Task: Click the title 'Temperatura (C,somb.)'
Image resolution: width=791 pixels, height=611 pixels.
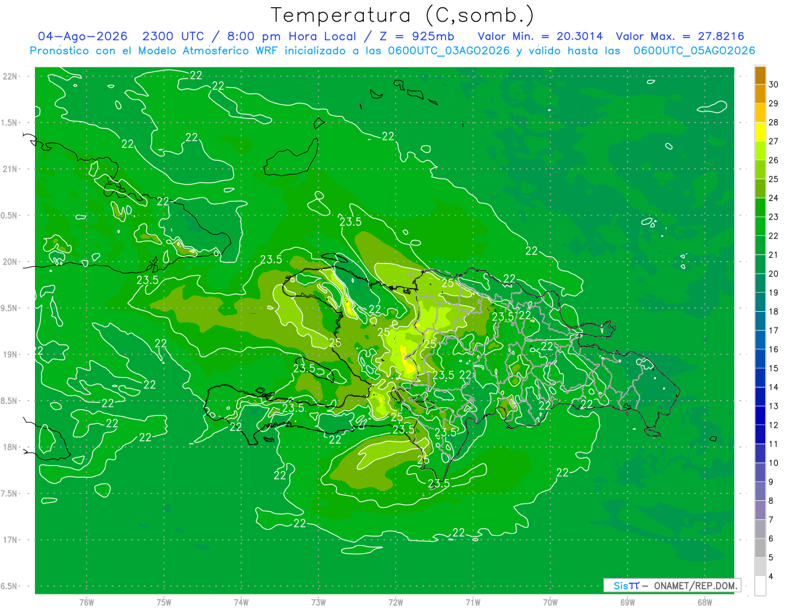Action: point(403,15)
